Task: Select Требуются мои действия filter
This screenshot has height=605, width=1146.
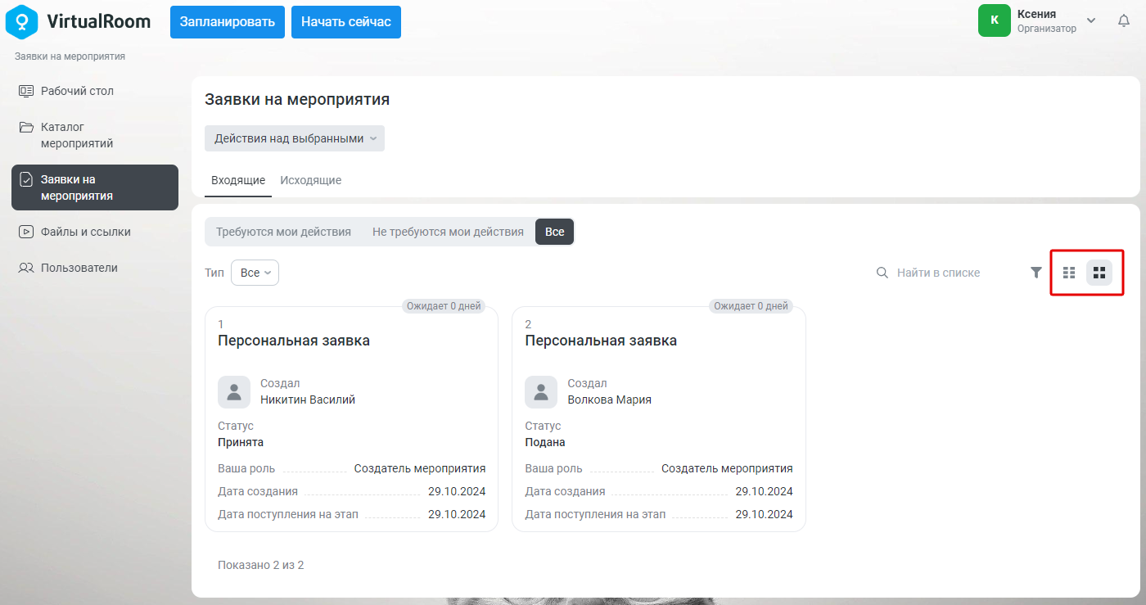Action: point(283,232)
